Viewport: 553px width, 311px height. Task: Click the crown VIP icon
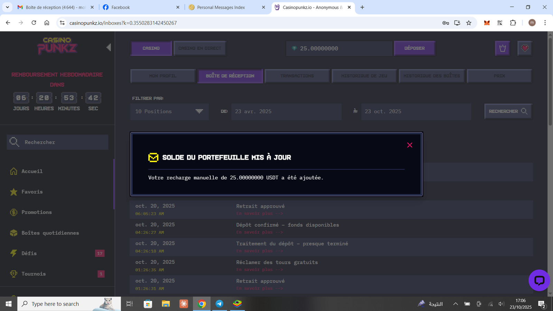(x=502, y=48)
